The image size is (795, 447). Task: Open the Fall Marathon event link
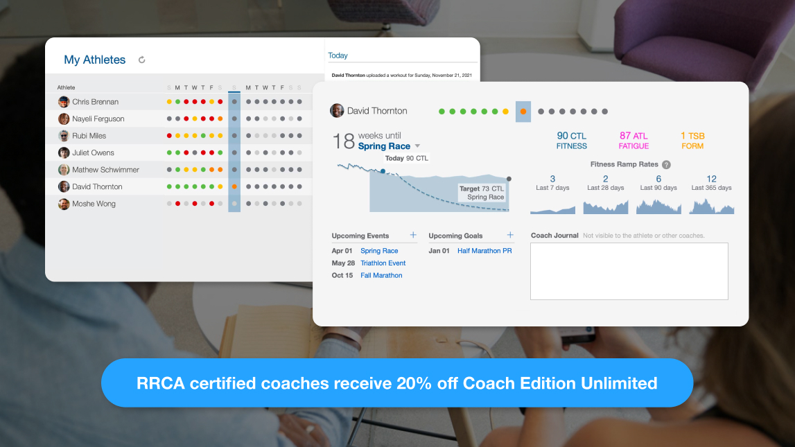point(381,275)
